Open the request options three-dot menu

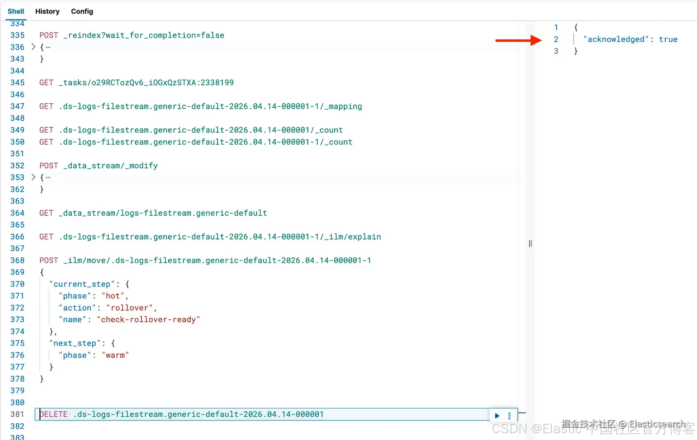(509, 416)
